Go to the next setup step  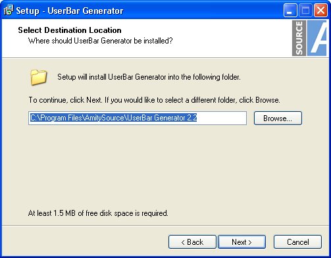242,242
